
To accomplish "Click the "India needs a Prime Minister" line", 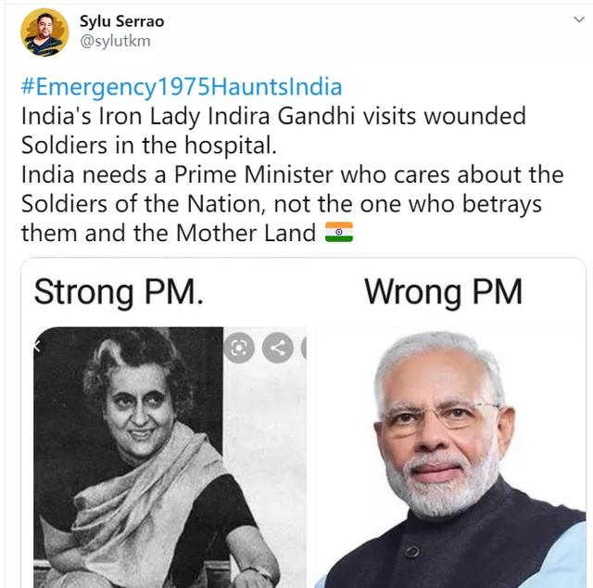I will click(305, 174).
